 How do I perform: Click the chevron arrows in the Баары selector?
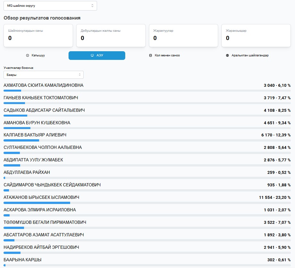click(x=79, y=75)
